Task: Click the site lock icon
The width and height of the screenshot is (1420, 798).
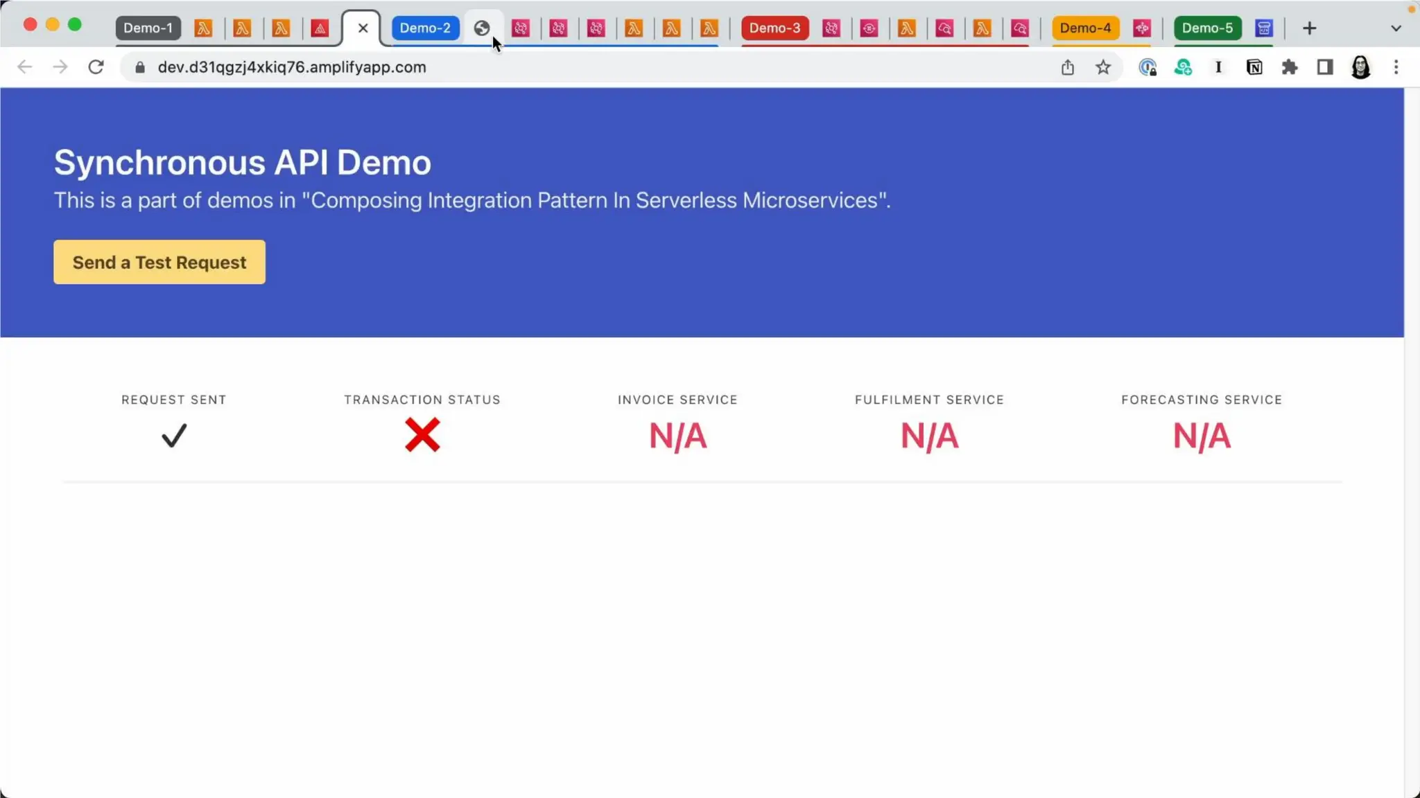Action: 140,67
